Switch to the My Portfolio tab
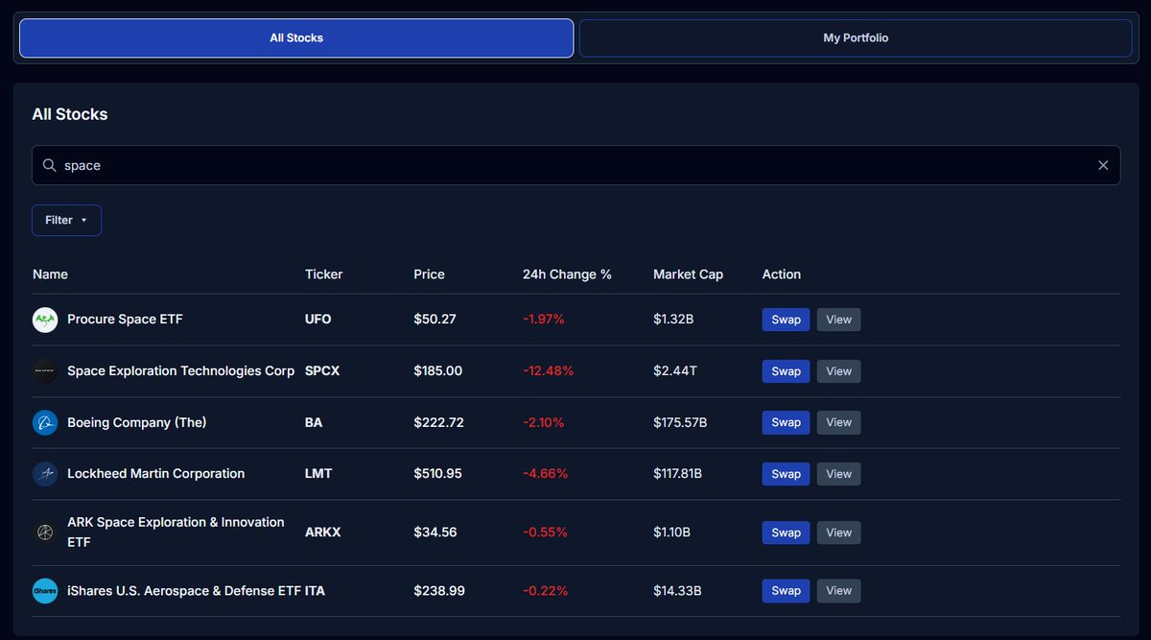Screen dimensions: 1151x640 (856, 38)
